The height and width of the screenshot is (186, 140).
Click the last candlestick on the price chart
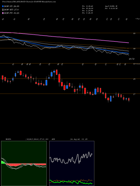click(x=129, y=99)
